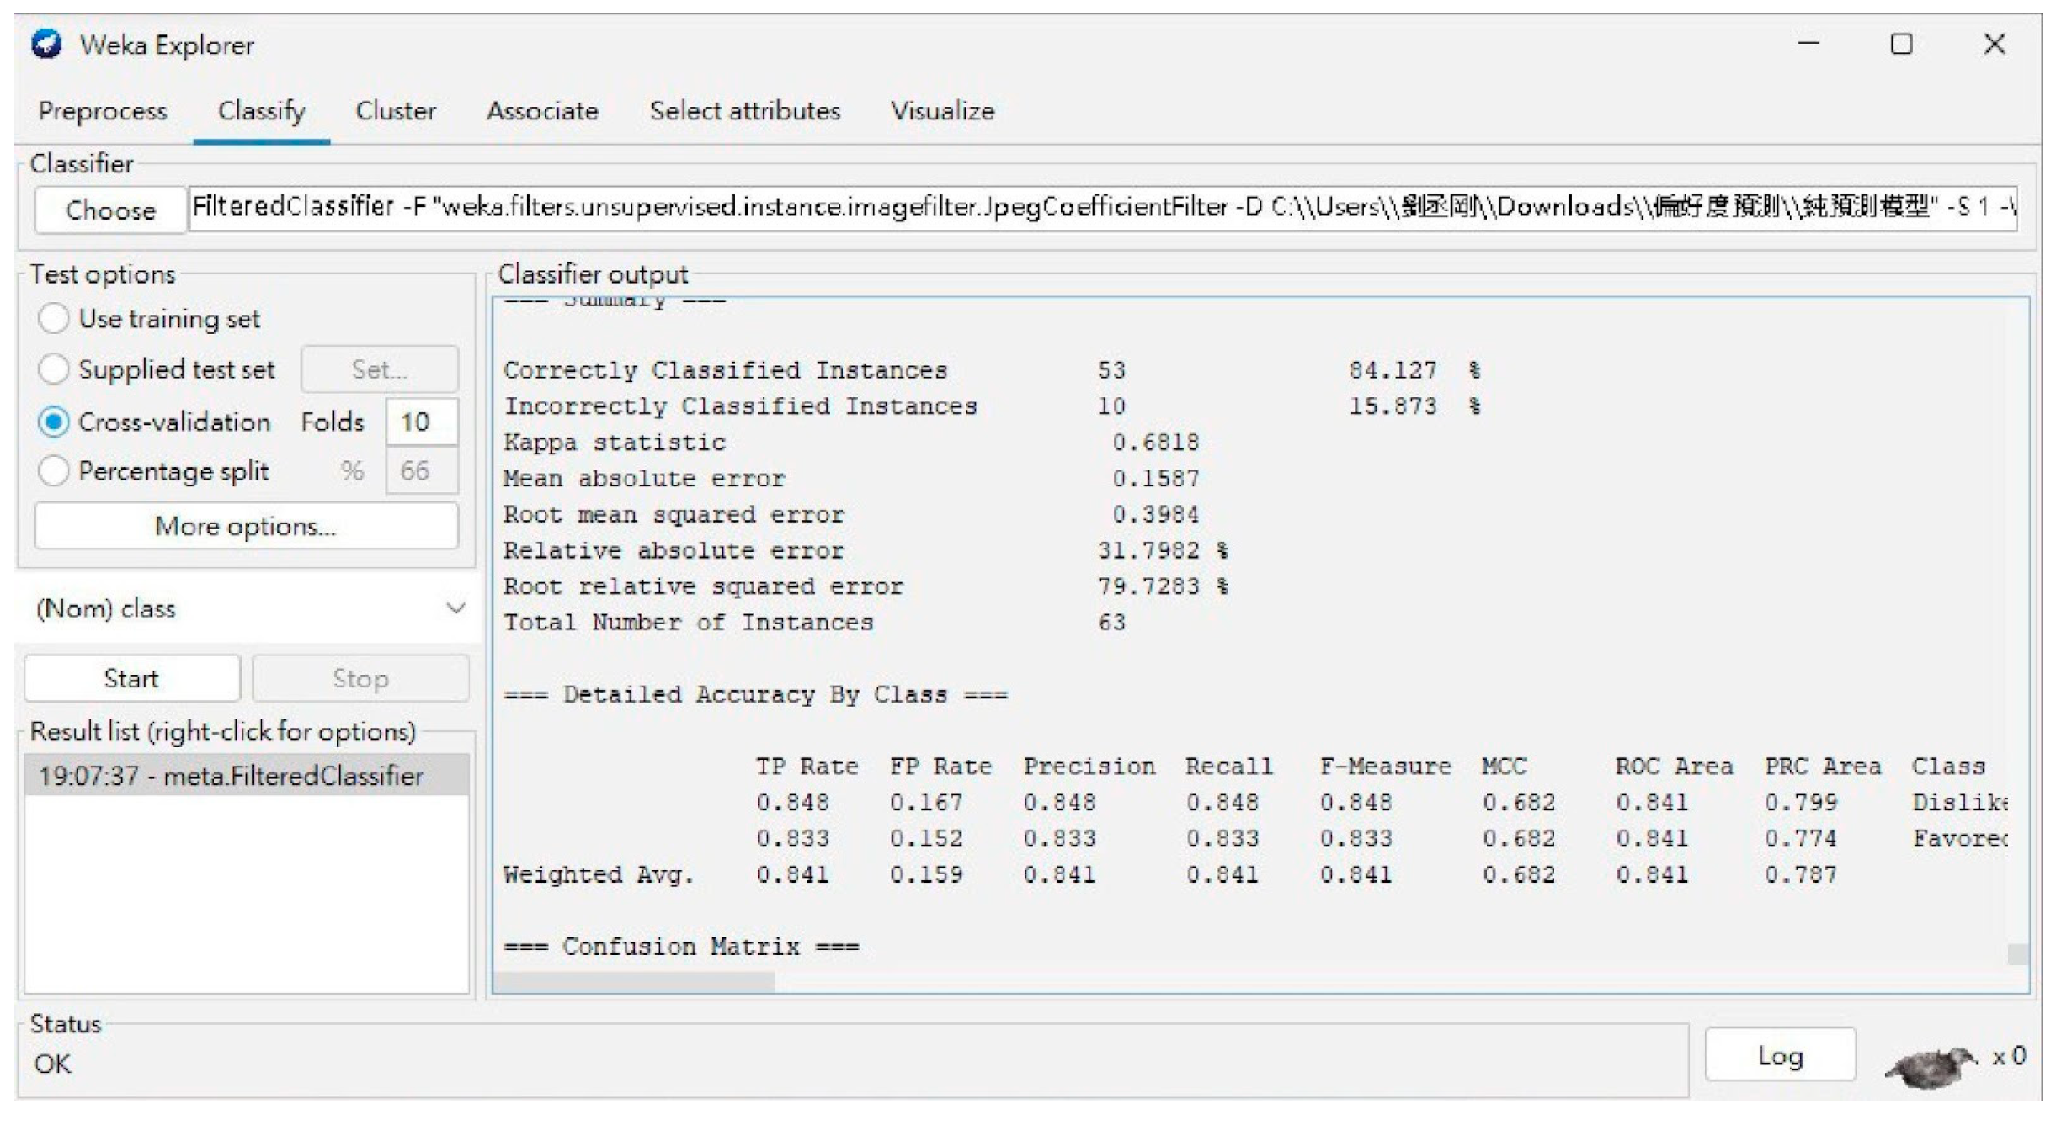Maximize the Weka Explorer window
Screen dimensions: 2056x1125
[x=1901, y=44]
